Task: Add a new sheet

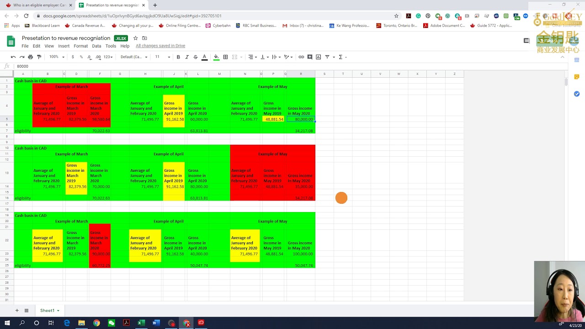Action: [17, 311]
